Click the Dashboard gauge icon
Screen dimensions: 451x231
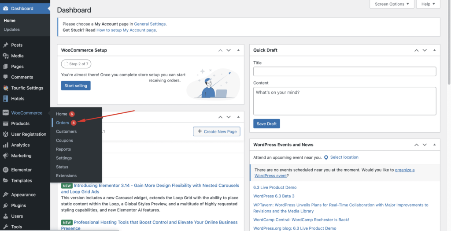pos(5,8)
